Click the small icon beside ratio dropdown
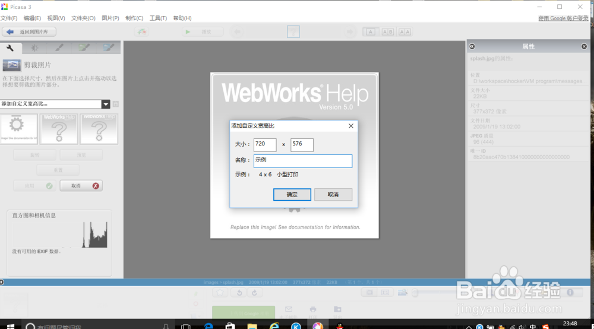This screenshot has height=329, width=594. pos(116,104)
